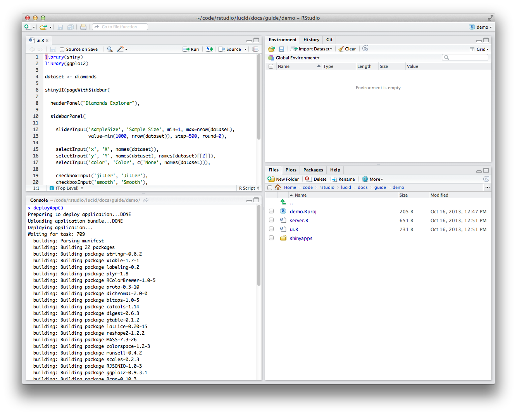Check the checkbox next to server.R

271,220
